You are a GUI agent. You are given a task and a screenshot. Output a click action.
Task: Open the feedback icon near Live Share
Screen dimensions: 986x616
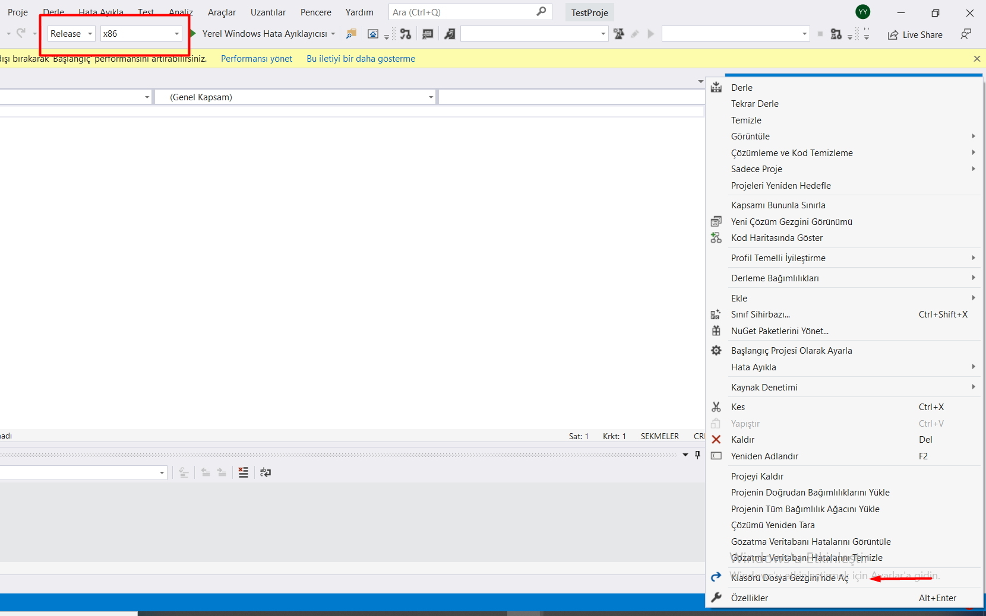point(966,34)
